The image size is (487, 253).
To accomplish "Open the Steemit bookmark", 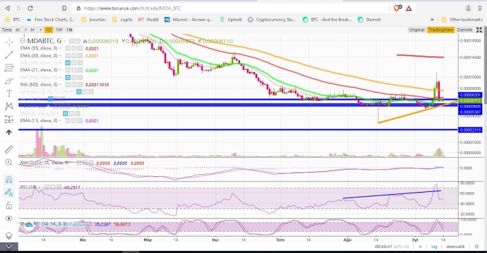I will pos(369,20).
